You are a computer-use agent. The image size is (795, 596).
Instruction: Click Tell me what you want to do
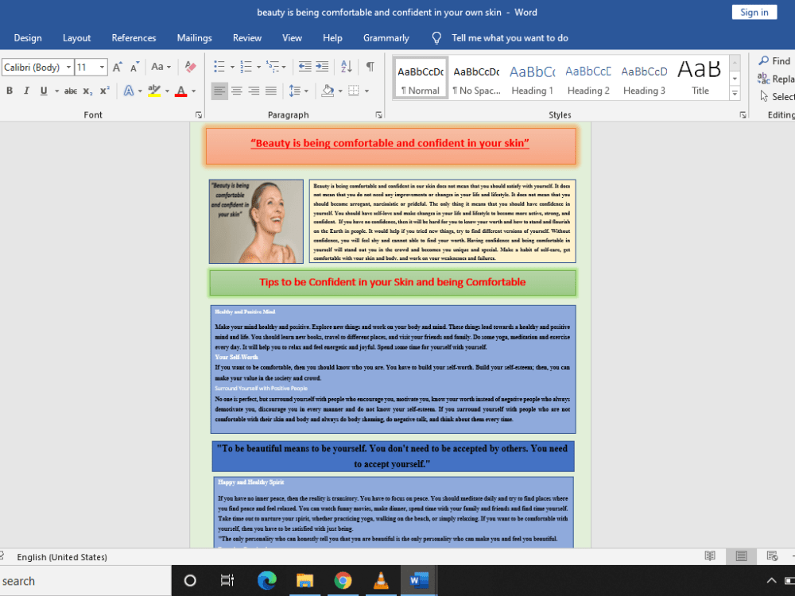[510, 38]
